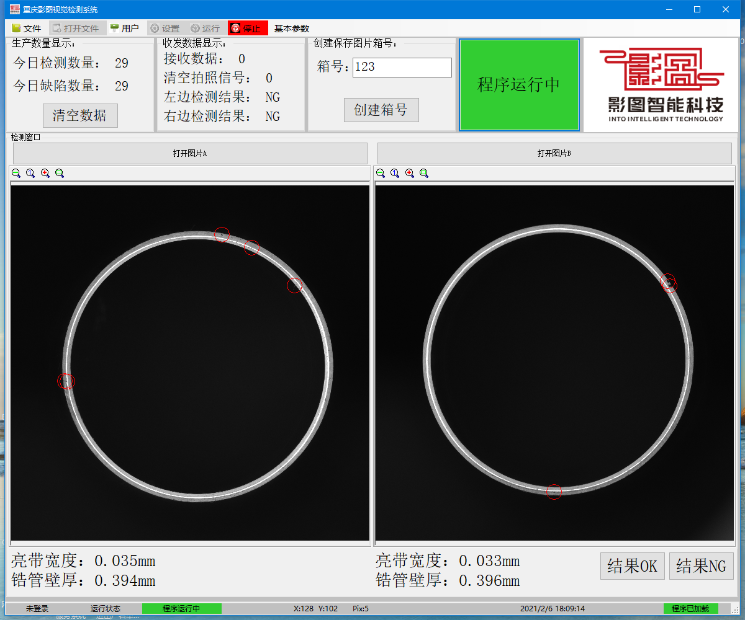Open the 用户 user menu
Image resolution: width=745 pixels, height=620 pixels.
pos(125,29)
